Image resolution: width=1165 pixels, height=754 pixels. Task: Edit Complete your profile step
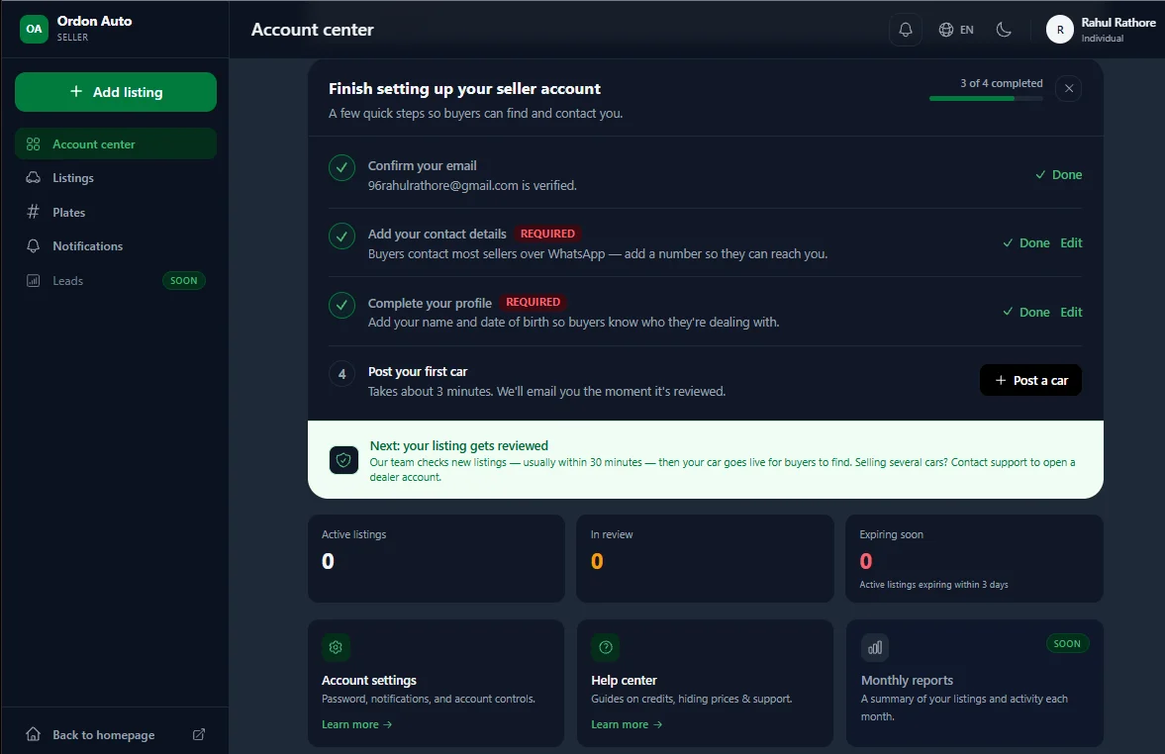[x=1071, y=312]
